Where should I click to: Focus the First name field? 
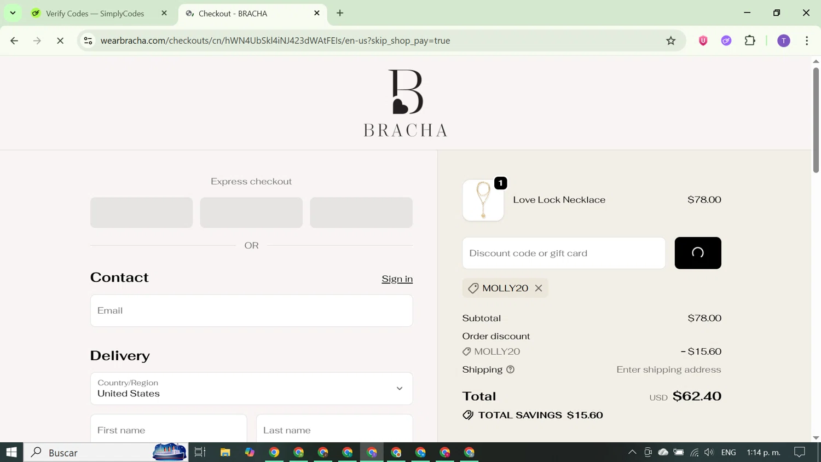[169, 429]
